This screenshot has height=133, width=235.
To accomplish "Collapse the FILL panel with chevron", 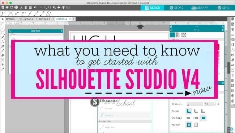I will [171, 30].
